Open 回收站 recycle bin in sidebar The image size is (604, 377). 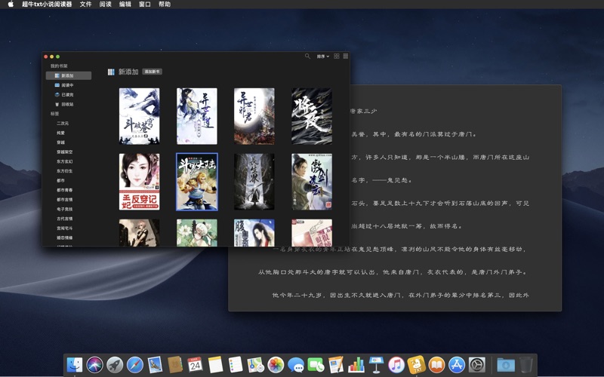click(x=69, y=104)
